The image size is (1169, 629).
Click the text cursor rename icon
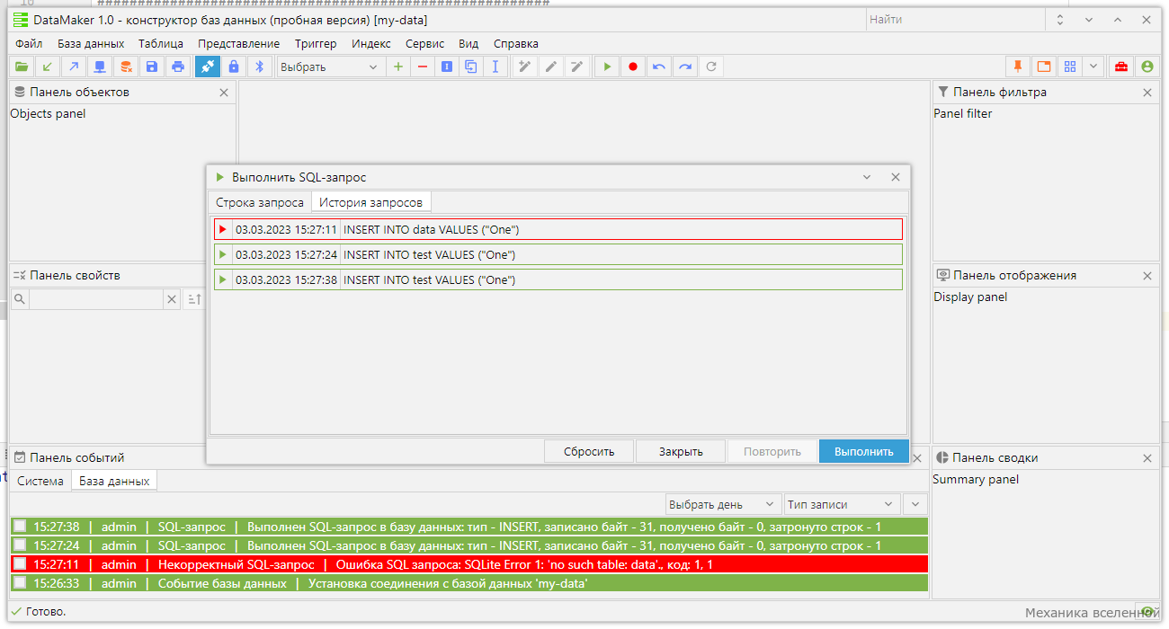click(495, 66)
